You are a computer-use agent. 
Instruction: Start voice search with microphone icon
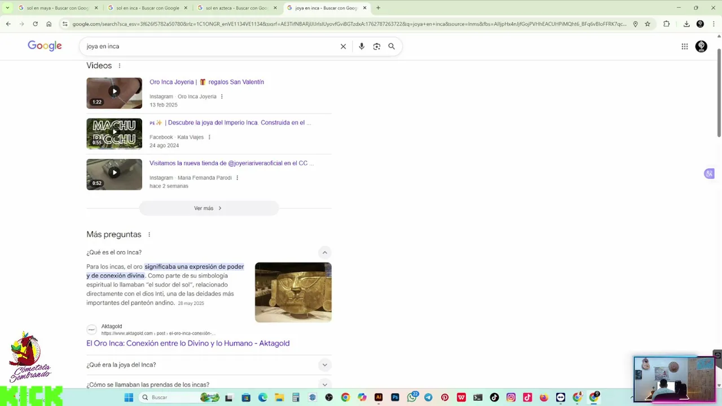[362, 46]
